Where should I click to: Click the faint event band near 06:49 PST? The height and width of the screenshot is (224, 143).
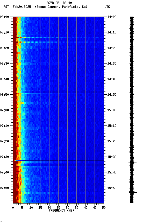point(58,94)
